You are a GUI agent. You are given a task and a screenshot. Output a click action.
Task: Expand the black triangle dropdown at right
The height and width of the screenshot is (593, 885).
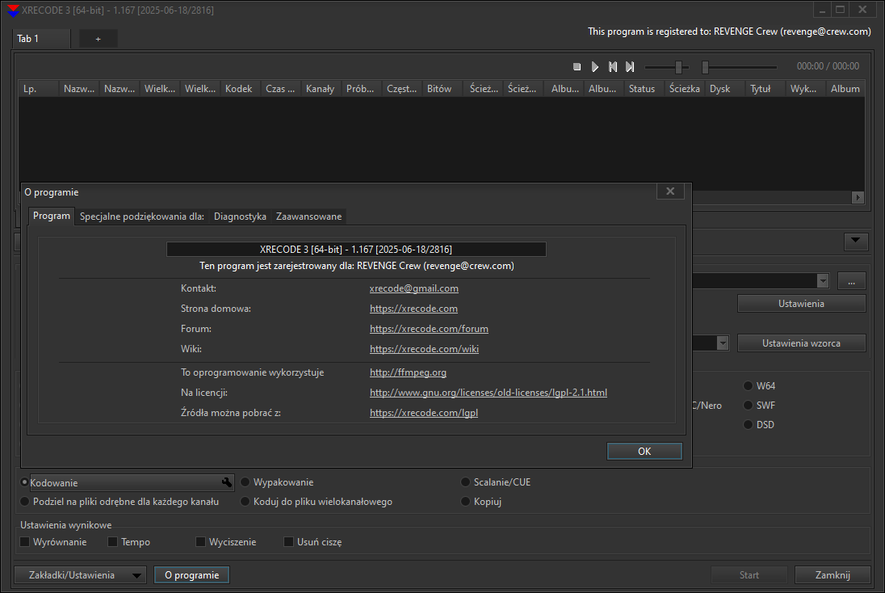pyautogui.click(x=856, y=241)
